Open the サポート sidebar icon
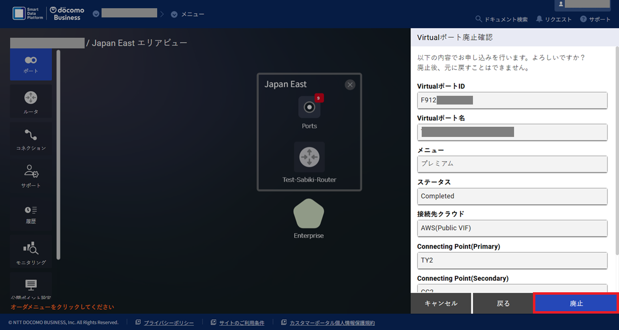The height and width of the screenshot is (330, 619). (x=30, y=176)
